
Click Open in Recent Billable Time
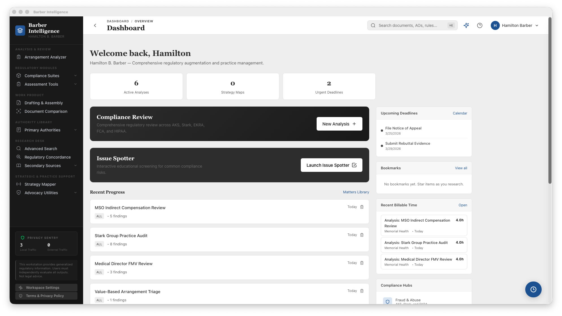463,205
